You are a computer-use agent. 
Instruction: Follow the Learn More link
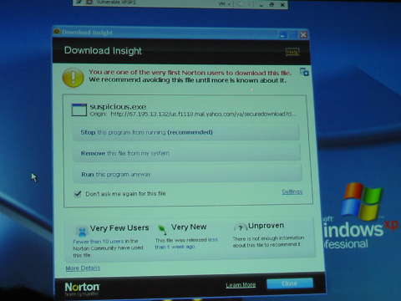click(241, 285)
